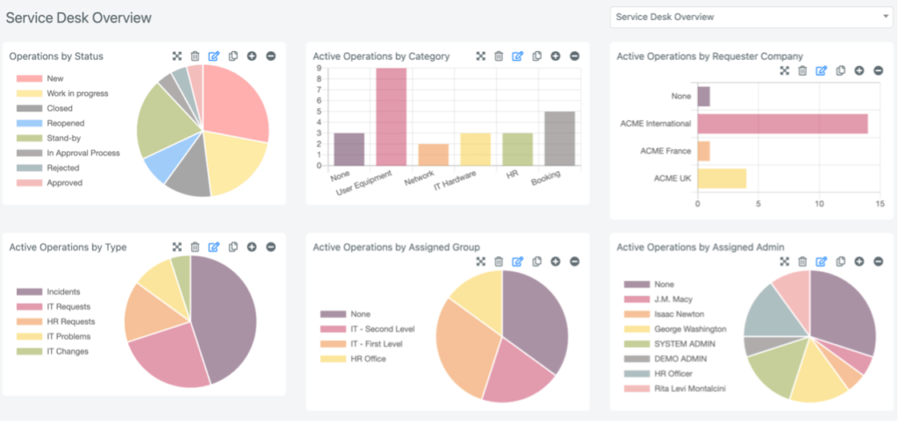Click minus icon on Requester Company widget
This screenshot has height=424, width=899.
[x=878, y=70]
